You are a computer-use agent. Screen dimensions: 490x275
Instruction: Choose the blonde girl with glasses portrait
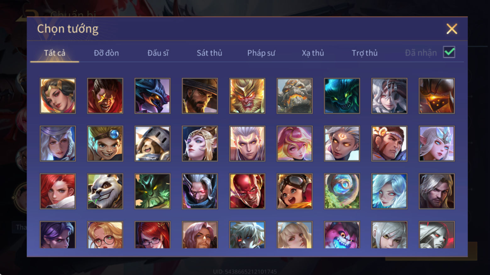coord(105,235)
